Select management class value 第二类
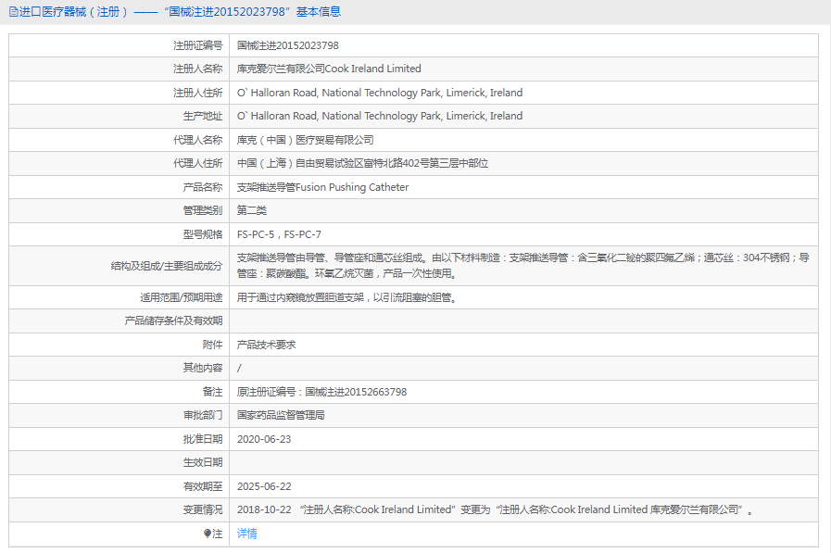Image resolution: width=831 pixels, height=553 pixels. (252, 210)
